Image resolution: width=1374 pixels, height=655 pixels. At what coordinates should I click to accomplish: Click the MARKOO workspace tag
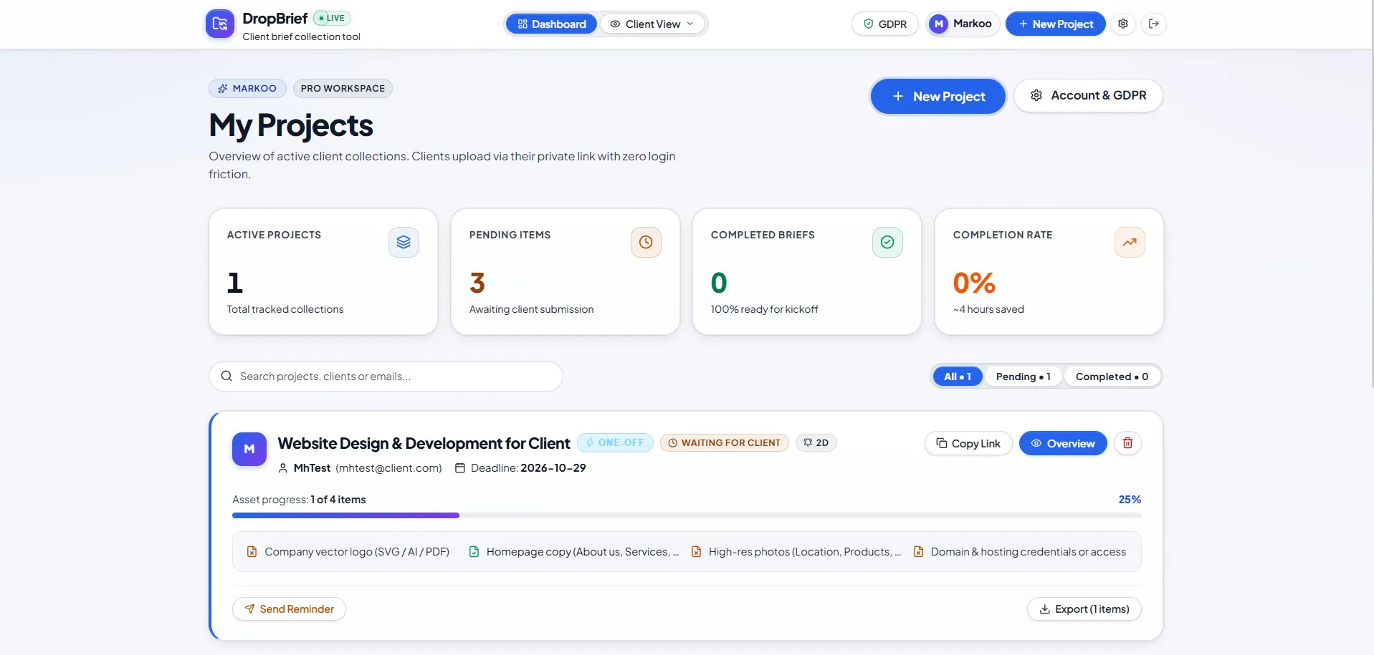[247, 88]
